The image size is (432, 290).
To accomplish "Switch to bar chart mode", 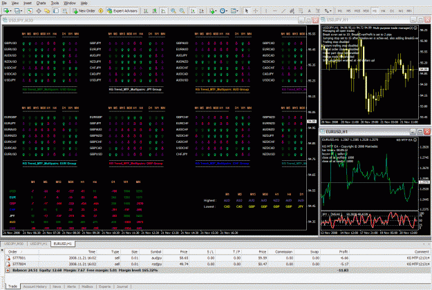I will click(146, 11).
